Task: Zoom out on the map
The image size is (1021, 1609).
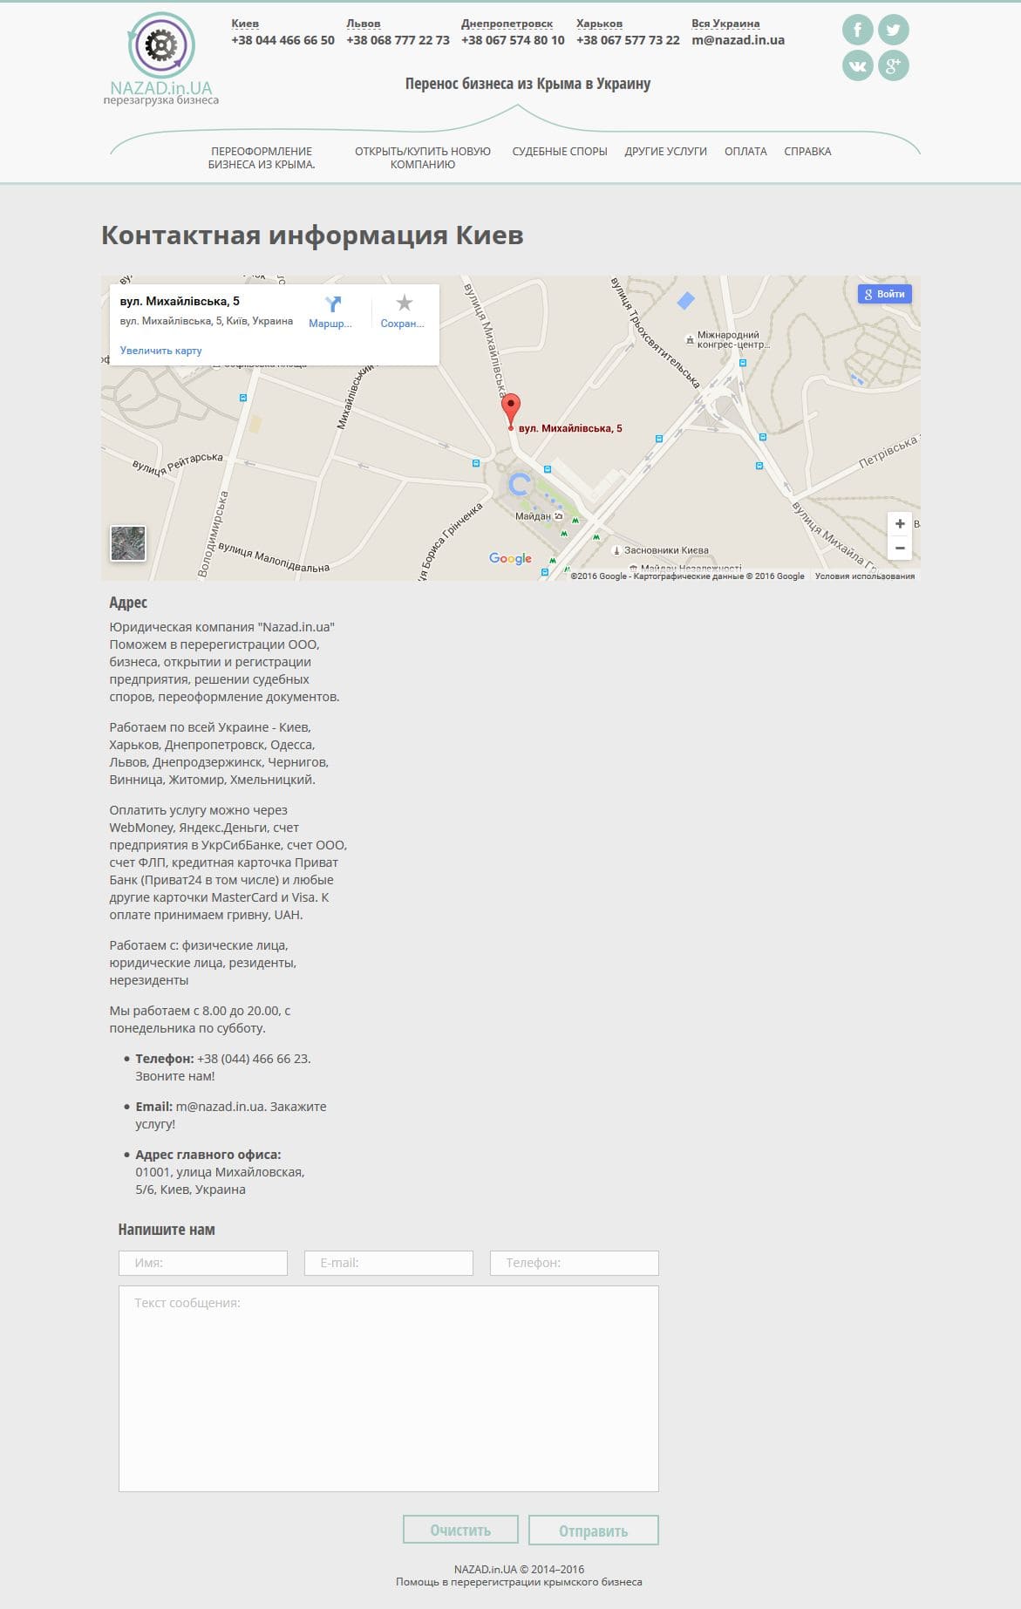Action: [899, 549]
